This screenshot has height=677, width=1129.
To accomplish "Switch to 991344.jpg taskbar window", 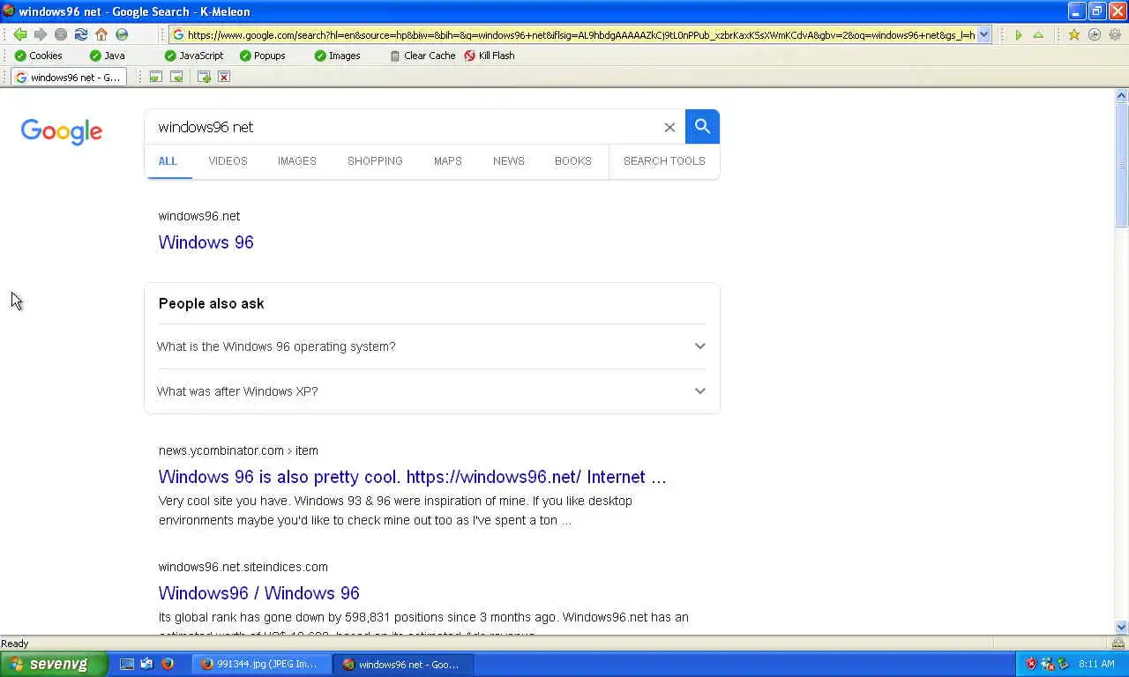I will tap(261, 664).
